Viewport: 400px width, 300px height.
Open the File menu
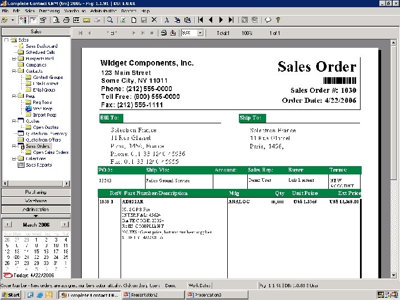pos(5,11)
